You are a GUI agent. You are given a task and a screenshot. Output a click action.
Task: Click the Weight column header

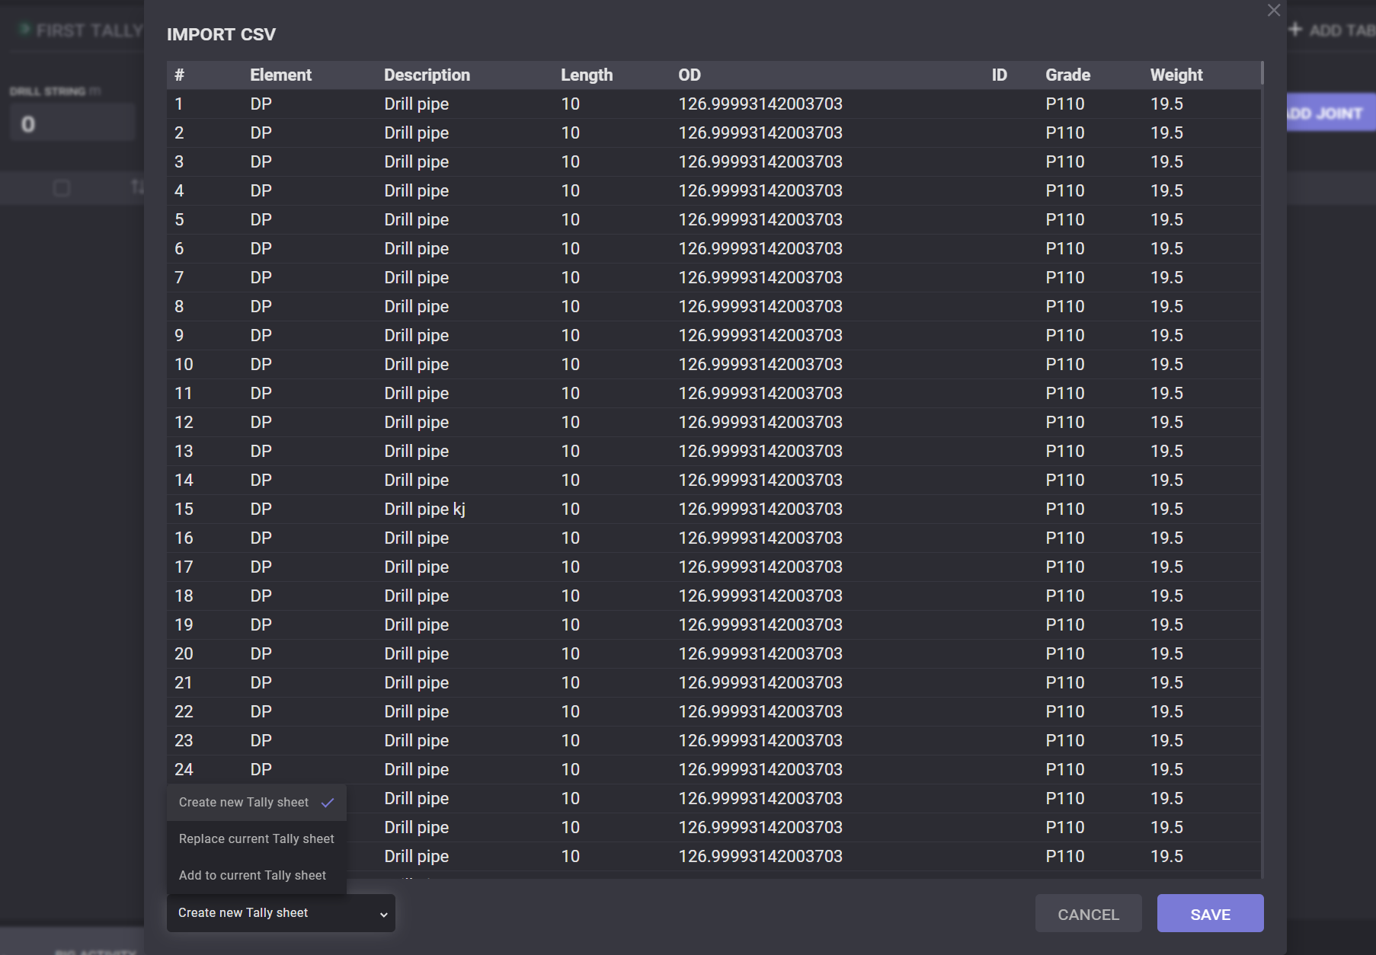coord(1176,75)
